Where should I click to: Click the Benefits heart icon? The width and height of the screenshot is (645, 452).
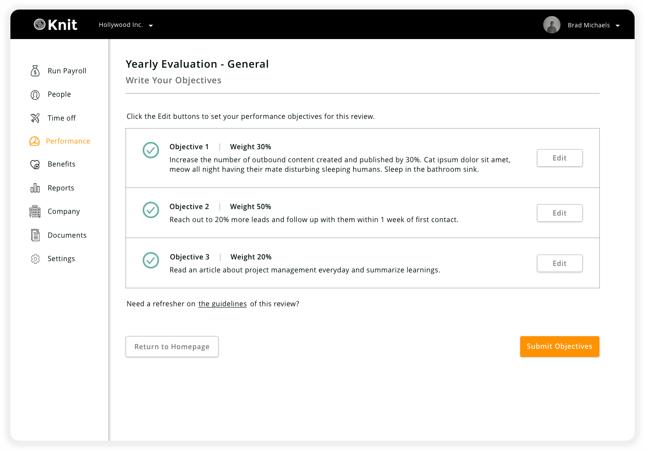(35, 164)
